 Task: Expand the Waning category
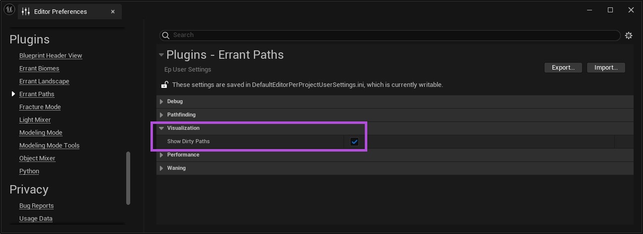(x=161, y=168)
